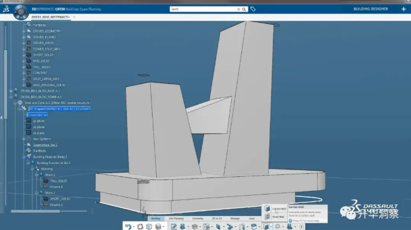
Task: Select the Panel Wall icon in the flyout
Action: point(267,217)
